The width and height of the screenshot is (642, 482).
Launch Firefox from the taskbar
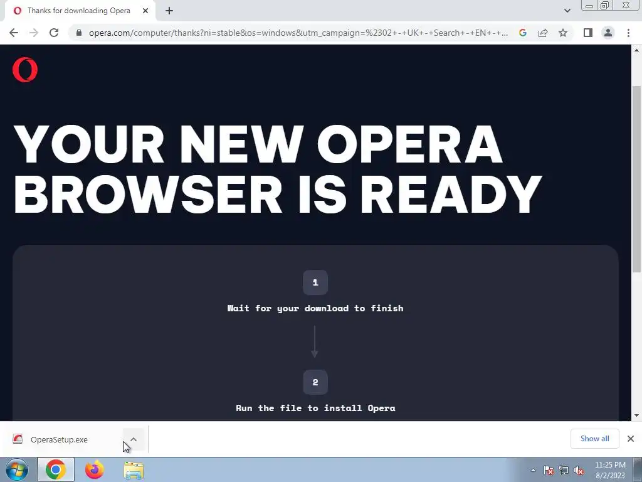[x=95, y=469]
